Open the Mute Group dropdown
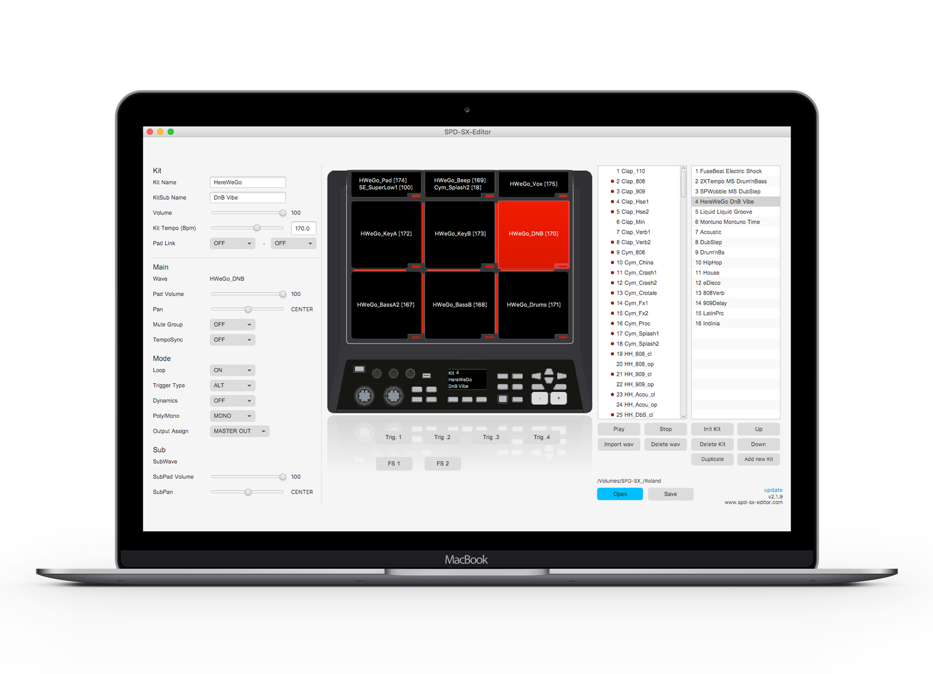The image size is (933, 674). [233, 325]
